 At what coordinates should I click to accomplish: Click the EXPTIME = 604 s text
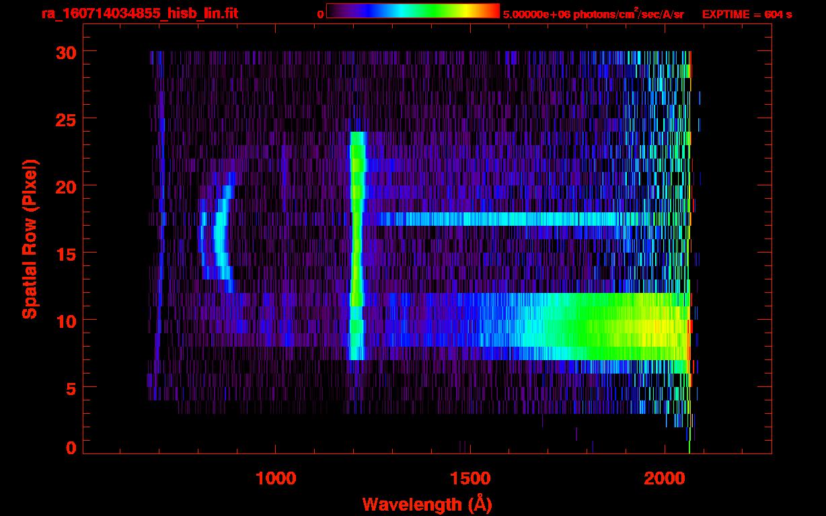click(x=747, y=14)
